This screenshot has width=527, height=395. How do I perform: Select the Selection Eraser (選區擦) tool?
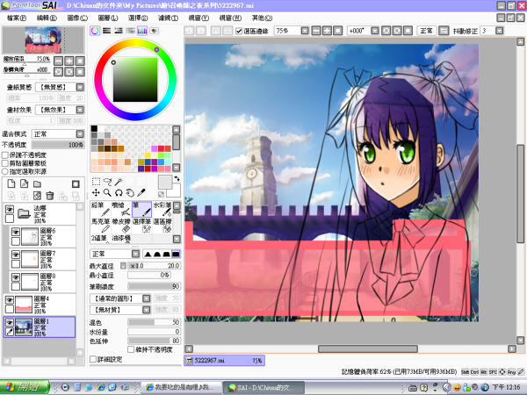click(x=162, y=226)
